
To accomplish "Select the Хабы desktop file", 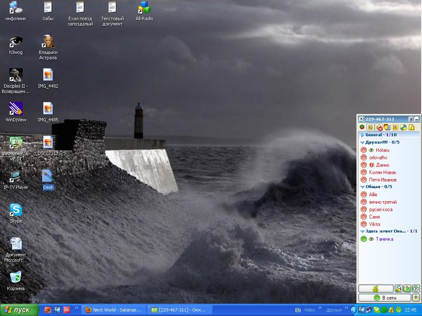I will click(48, 11).
